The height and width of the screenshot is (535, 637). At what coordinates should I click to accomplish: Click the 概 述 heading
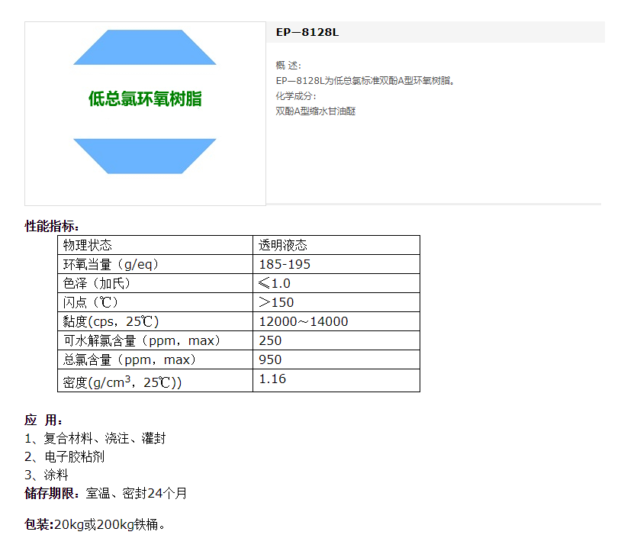pos(288,65)
